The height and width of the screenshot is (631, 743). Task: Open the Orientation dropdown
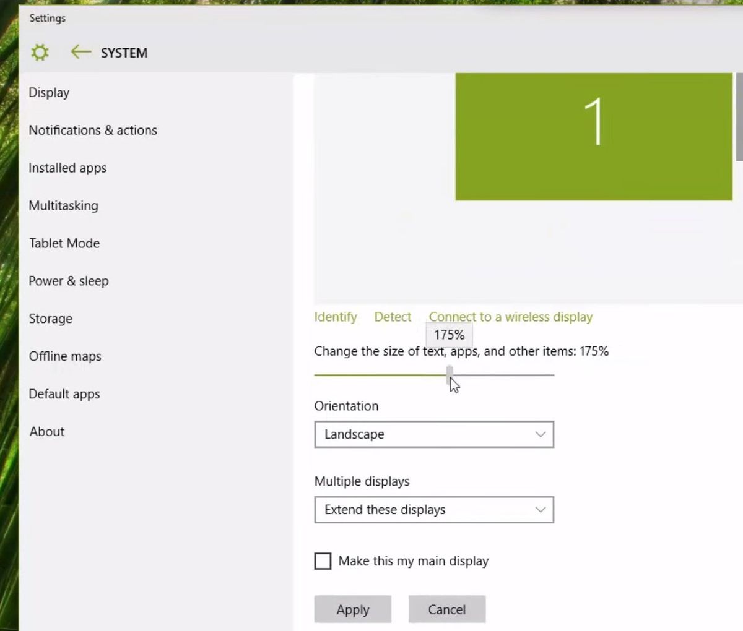[x=433, y=434]
